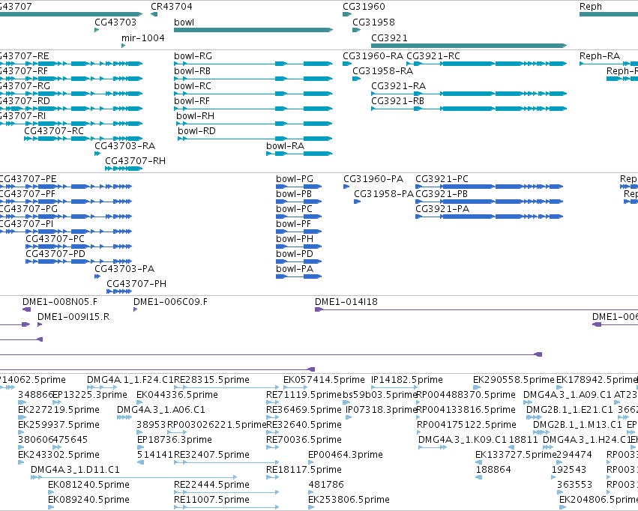Select the CG43703-RA transcript
The width and height of the screenshot is (638, 511).
click(97, 154)
